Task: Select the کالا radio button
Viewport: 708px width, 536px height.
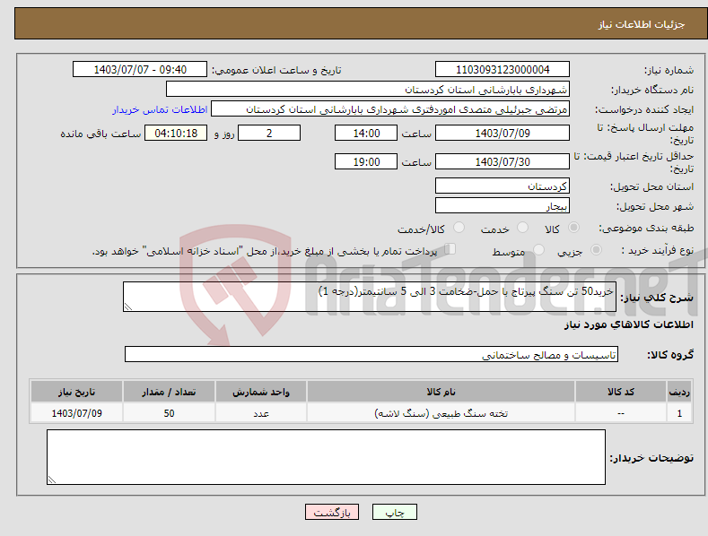Action: (573, 228)
